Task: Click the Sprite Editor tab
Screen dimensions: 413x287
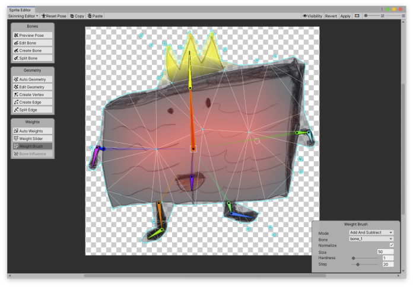Action: click(x=21, y=10)
